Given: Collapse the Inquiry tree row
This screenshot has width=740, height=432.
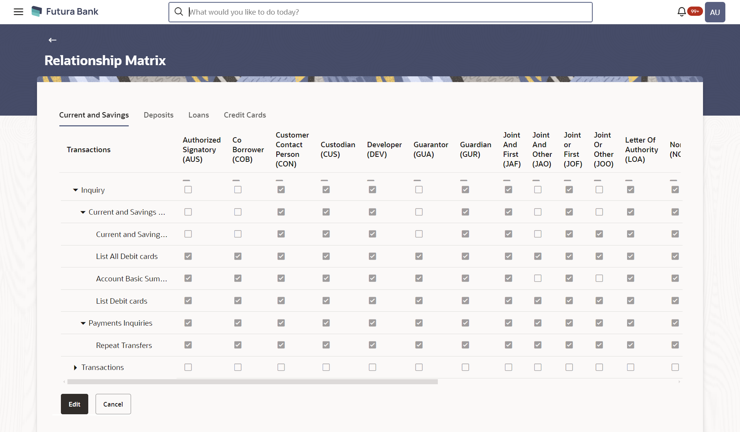Looking at the screenshot, I should pos(76,190).
